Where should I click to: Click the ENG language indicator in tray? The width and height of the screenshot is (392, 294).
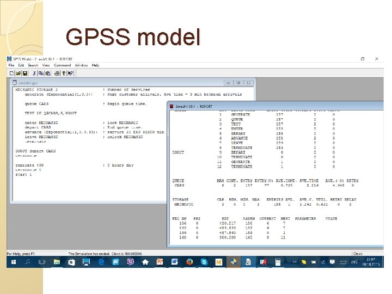click(x=354, y=262)
